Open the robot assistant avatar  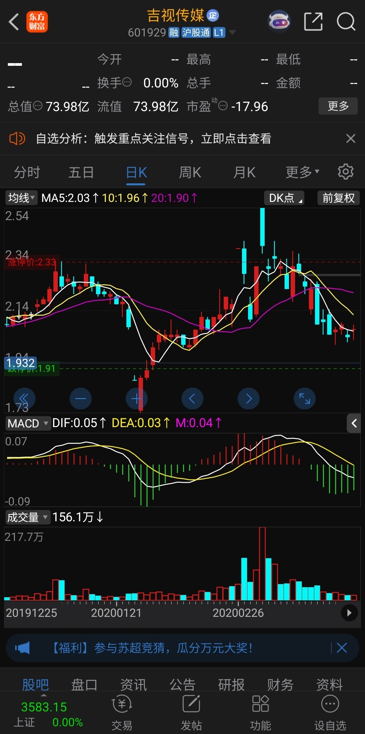[279, 22]
